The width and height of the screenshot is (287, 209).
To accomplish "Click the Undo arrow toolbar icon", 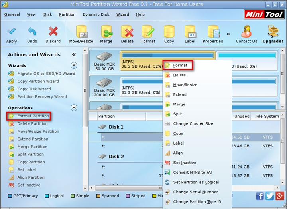I will (32, 31).
